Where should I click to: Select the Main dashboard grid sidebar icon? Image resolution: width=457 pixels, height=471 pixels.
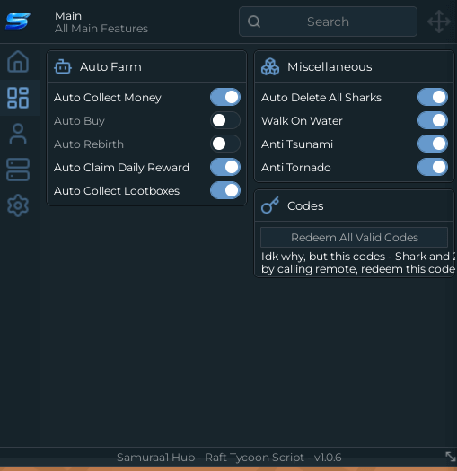18,98
